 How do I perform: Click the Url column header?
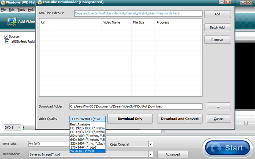pos(71,22)
